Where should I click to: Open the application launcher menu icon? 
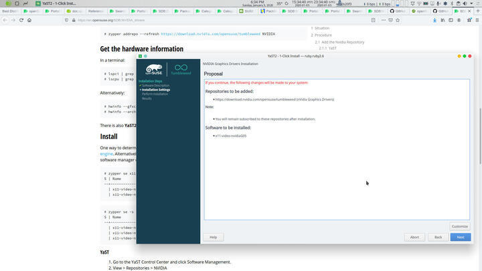coord(8,3)
